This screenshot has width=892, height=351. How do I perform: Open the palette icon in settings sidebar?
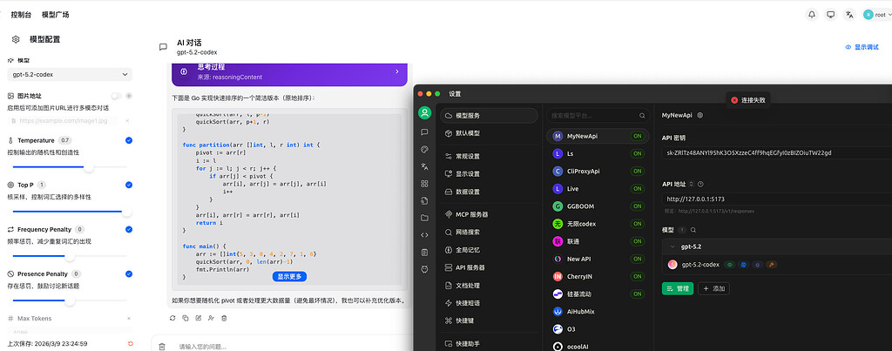tap(424, 149)
